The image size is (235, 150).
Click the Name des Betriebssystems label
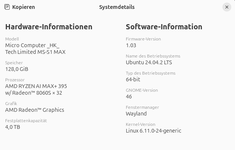153,56
